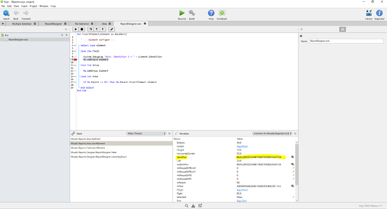Viewport: 387px width, 209px height.
Task: Open the Insert menu
Action: click(x=24, y=6)
